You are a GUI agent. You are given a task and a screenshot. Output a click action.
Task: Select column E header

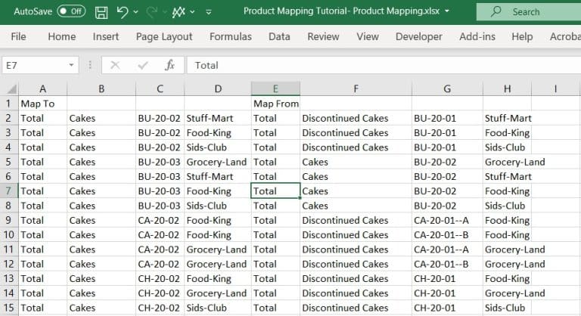click(x=275, y=89)
